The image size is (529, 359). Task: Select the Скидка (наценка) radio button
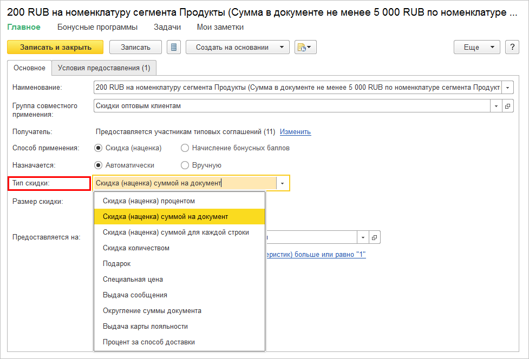pyautogui.click(x=99, y=148)
